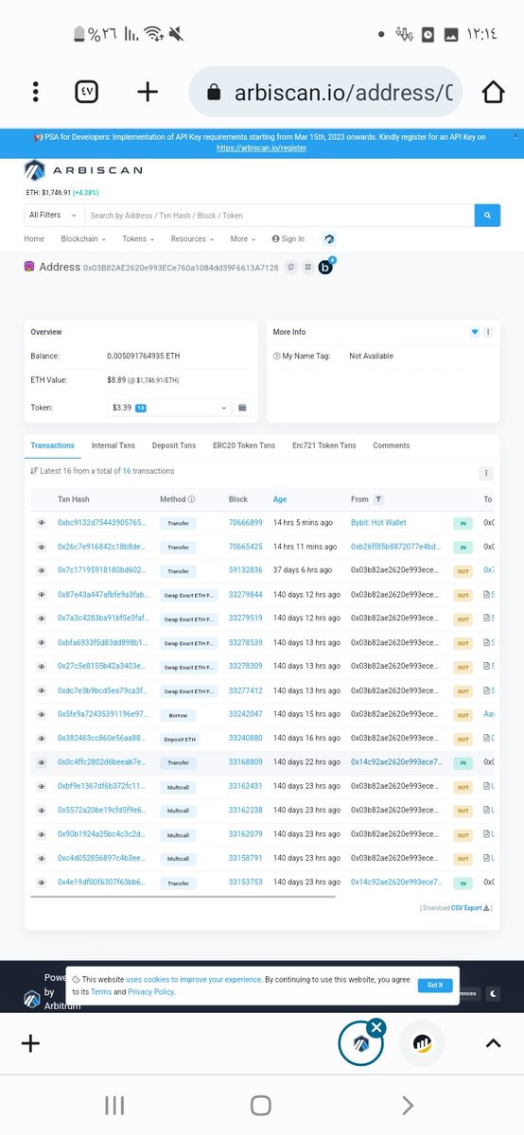Dismiss the PSA banner close icon
This screenshot has height=1135, width=524.
(x=515, y=136)
